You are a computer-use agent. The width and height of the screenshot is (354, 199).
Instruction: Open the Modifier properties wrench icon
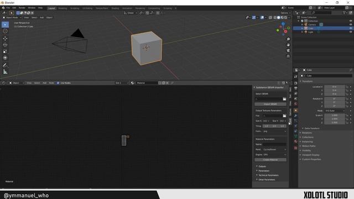[x=295, y=116]
